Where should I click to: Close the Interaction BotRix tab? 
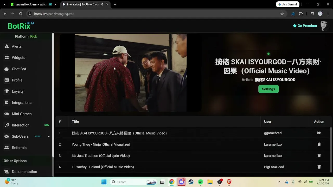107,4
